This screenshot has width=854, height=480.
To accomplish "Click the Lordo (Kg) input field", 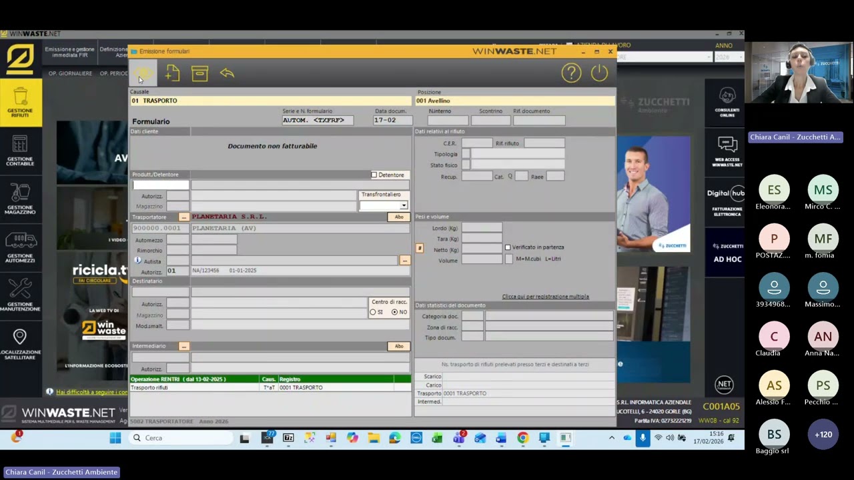I will (482, 228).
